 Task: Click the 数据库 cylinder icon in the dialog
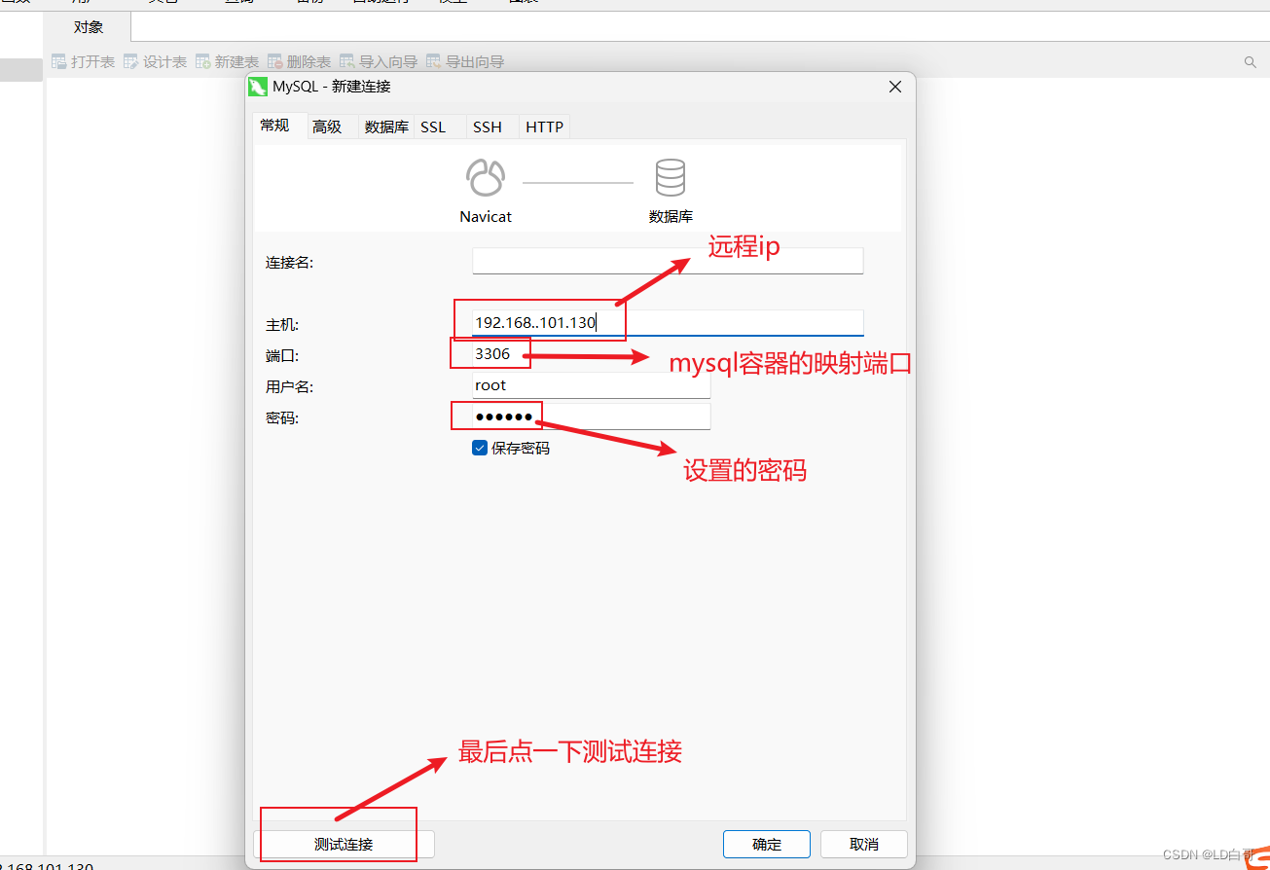(x=670, y=178)
